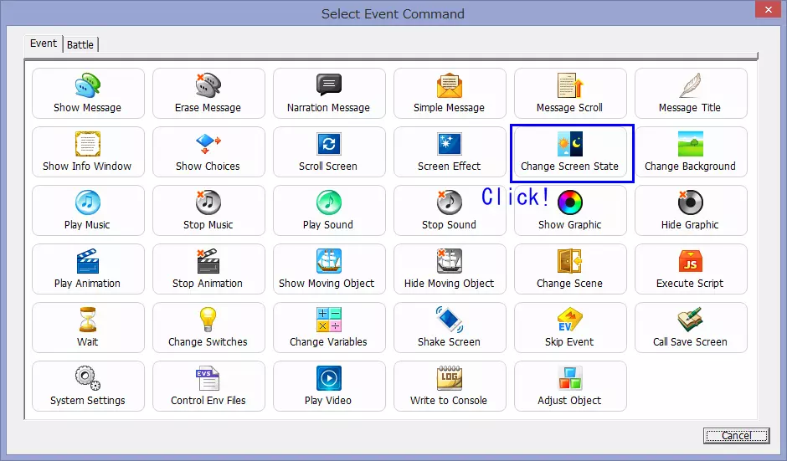
Task: Pick the Play Sound command
Action: tap(329, 211)
